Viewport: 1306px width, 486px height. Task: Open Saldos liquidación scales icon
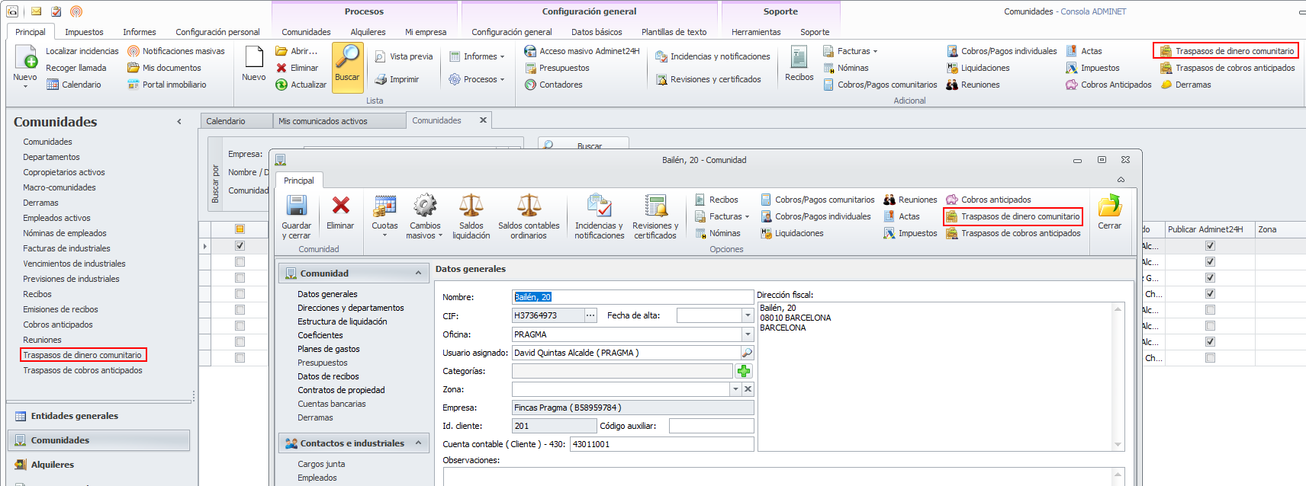click(471, 206)
